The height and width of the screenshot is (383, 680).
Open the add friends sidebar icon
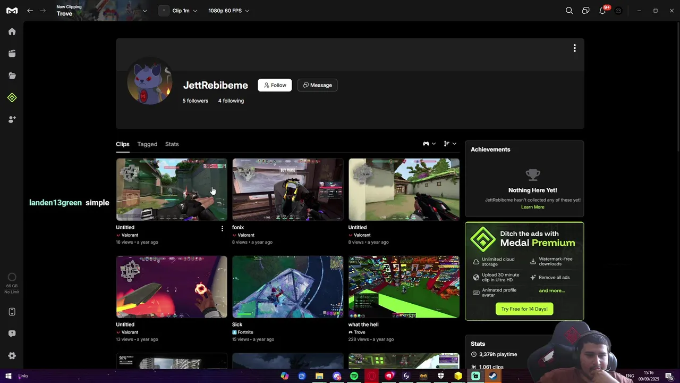[12, 120]
